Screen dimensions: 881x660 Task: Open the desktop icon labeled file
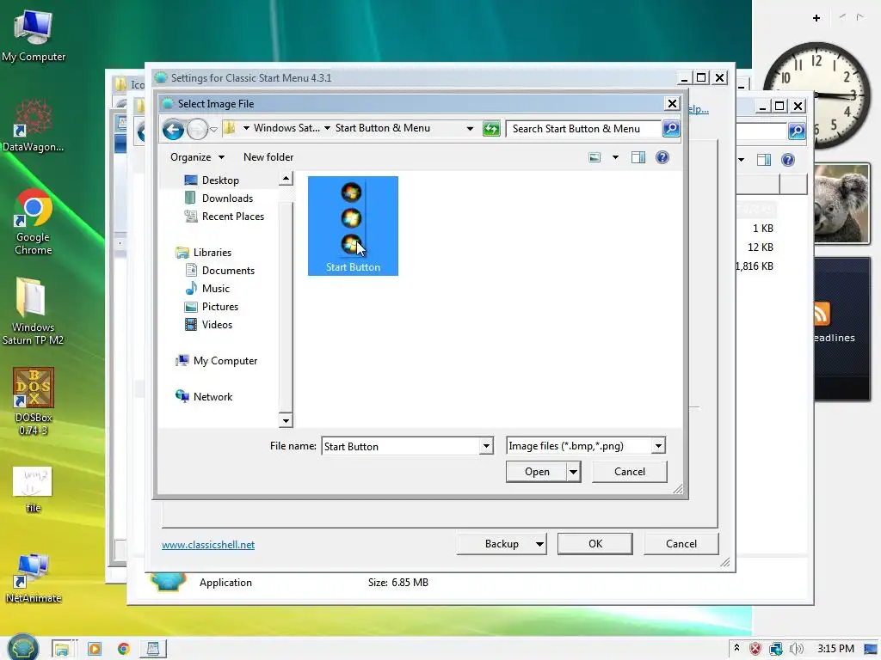tap(34, 489)
